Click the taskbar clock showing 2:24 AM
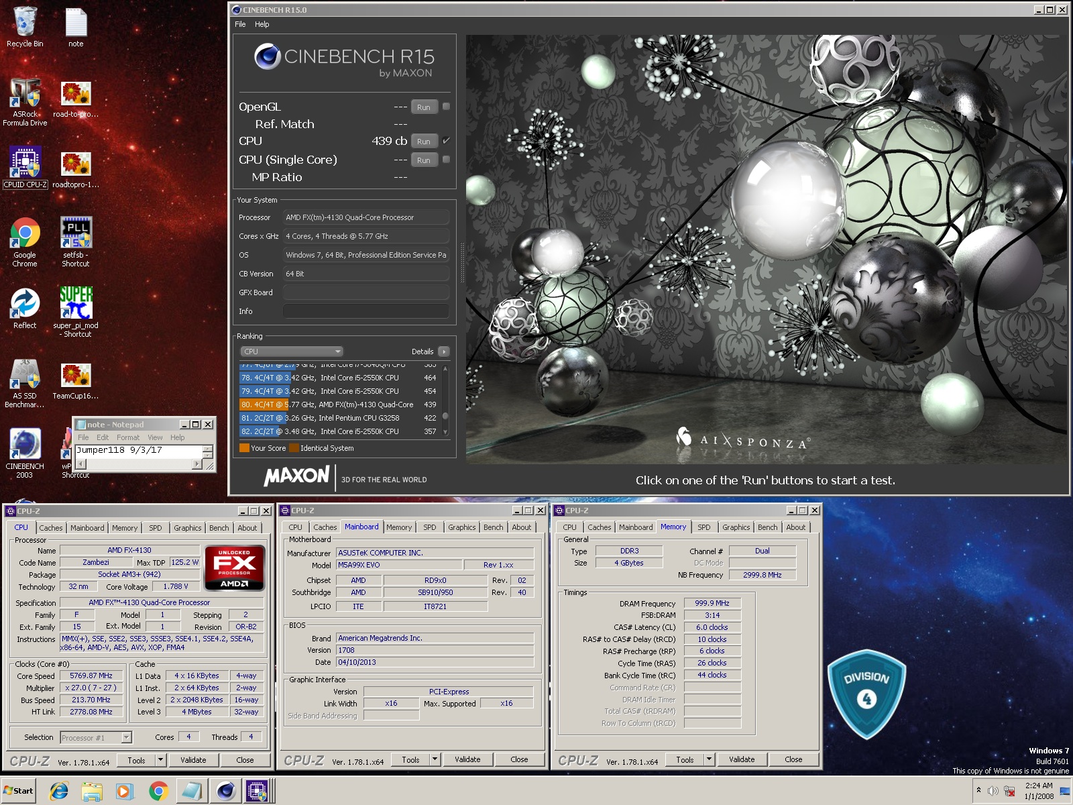 click(x=1038, y=791)
